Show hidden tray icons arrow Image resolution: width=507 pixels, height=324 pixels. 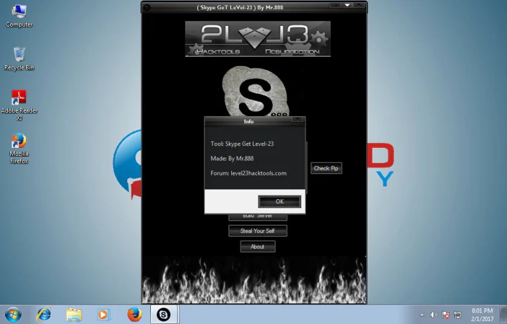(x=422, y=314)
